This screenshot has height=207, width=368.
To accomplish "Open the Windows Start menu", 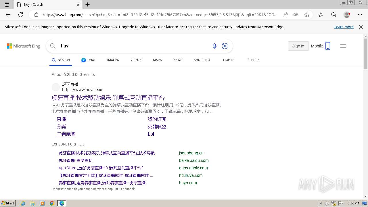I will click(8, 203).
